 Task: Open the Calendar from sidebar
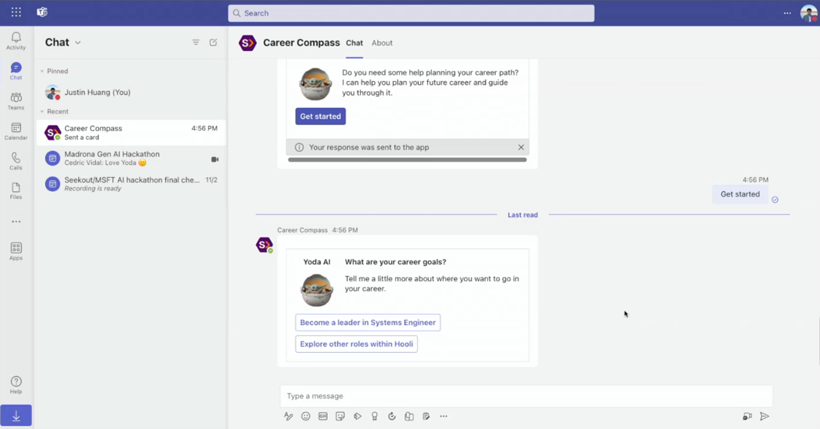tap(16, 131)
